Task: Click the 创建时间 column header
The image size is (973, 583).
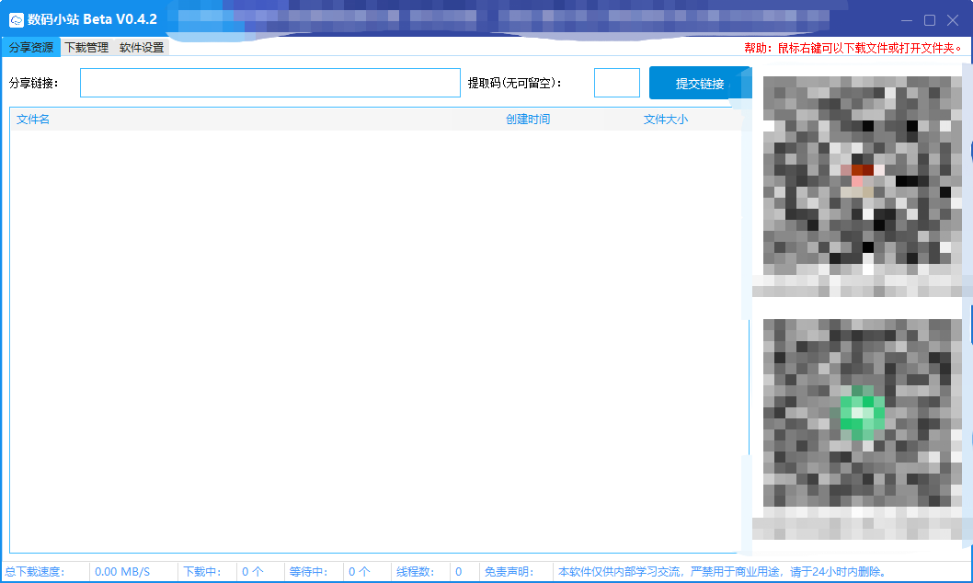Action: [528, 120]
